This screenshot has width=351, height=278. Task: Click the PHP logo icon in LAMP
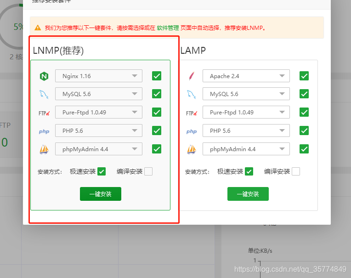point(192,131)
